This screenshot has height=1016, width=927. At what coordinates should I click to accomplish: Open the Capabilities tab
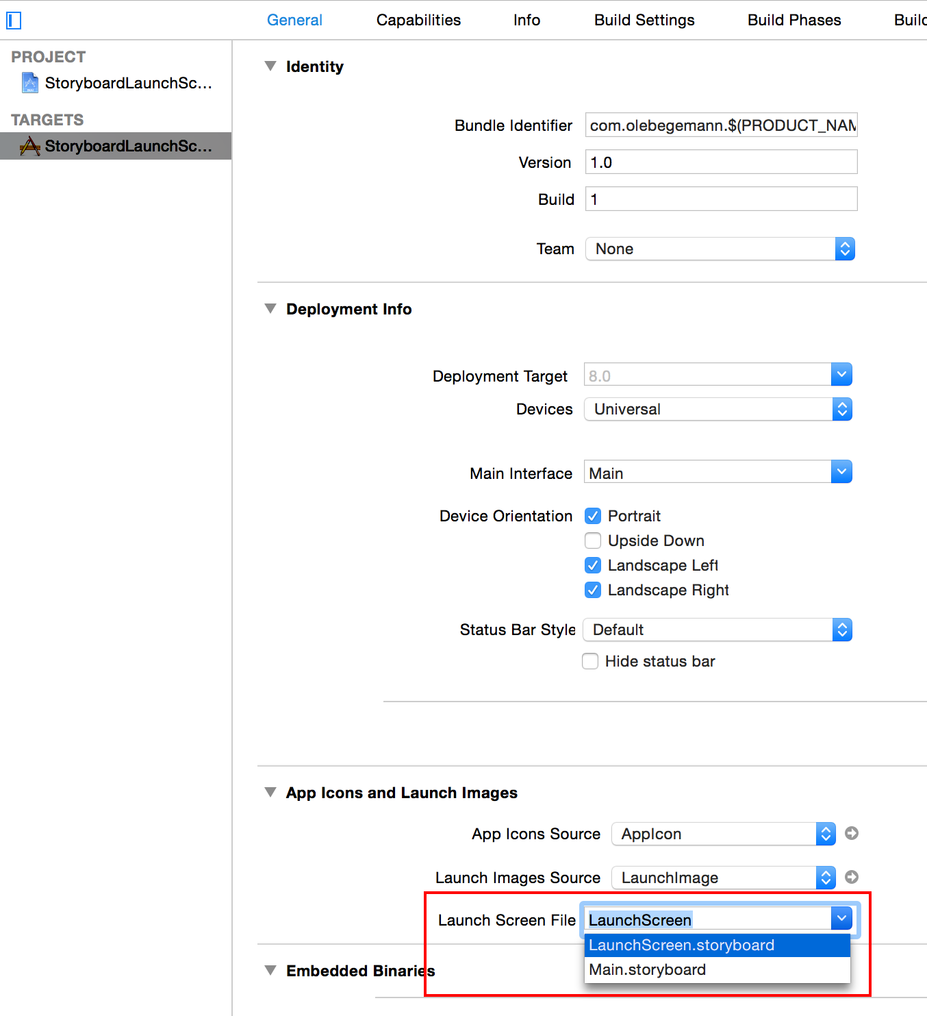(418, 21)
